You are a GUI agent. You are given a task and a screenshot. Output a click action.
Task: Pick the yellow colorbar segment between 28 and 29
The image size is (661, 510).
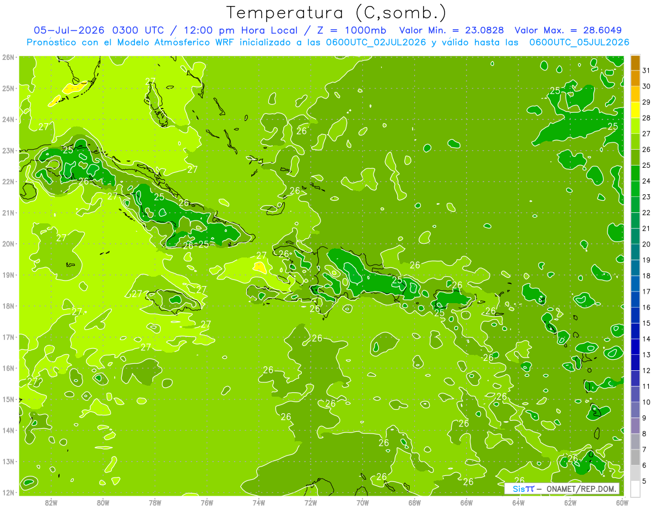click(635, 110)
